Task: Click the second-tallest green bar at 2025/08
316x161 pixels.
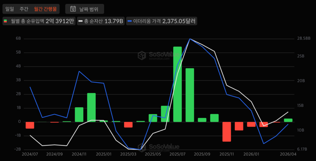Action: click(x=190, y=95)
